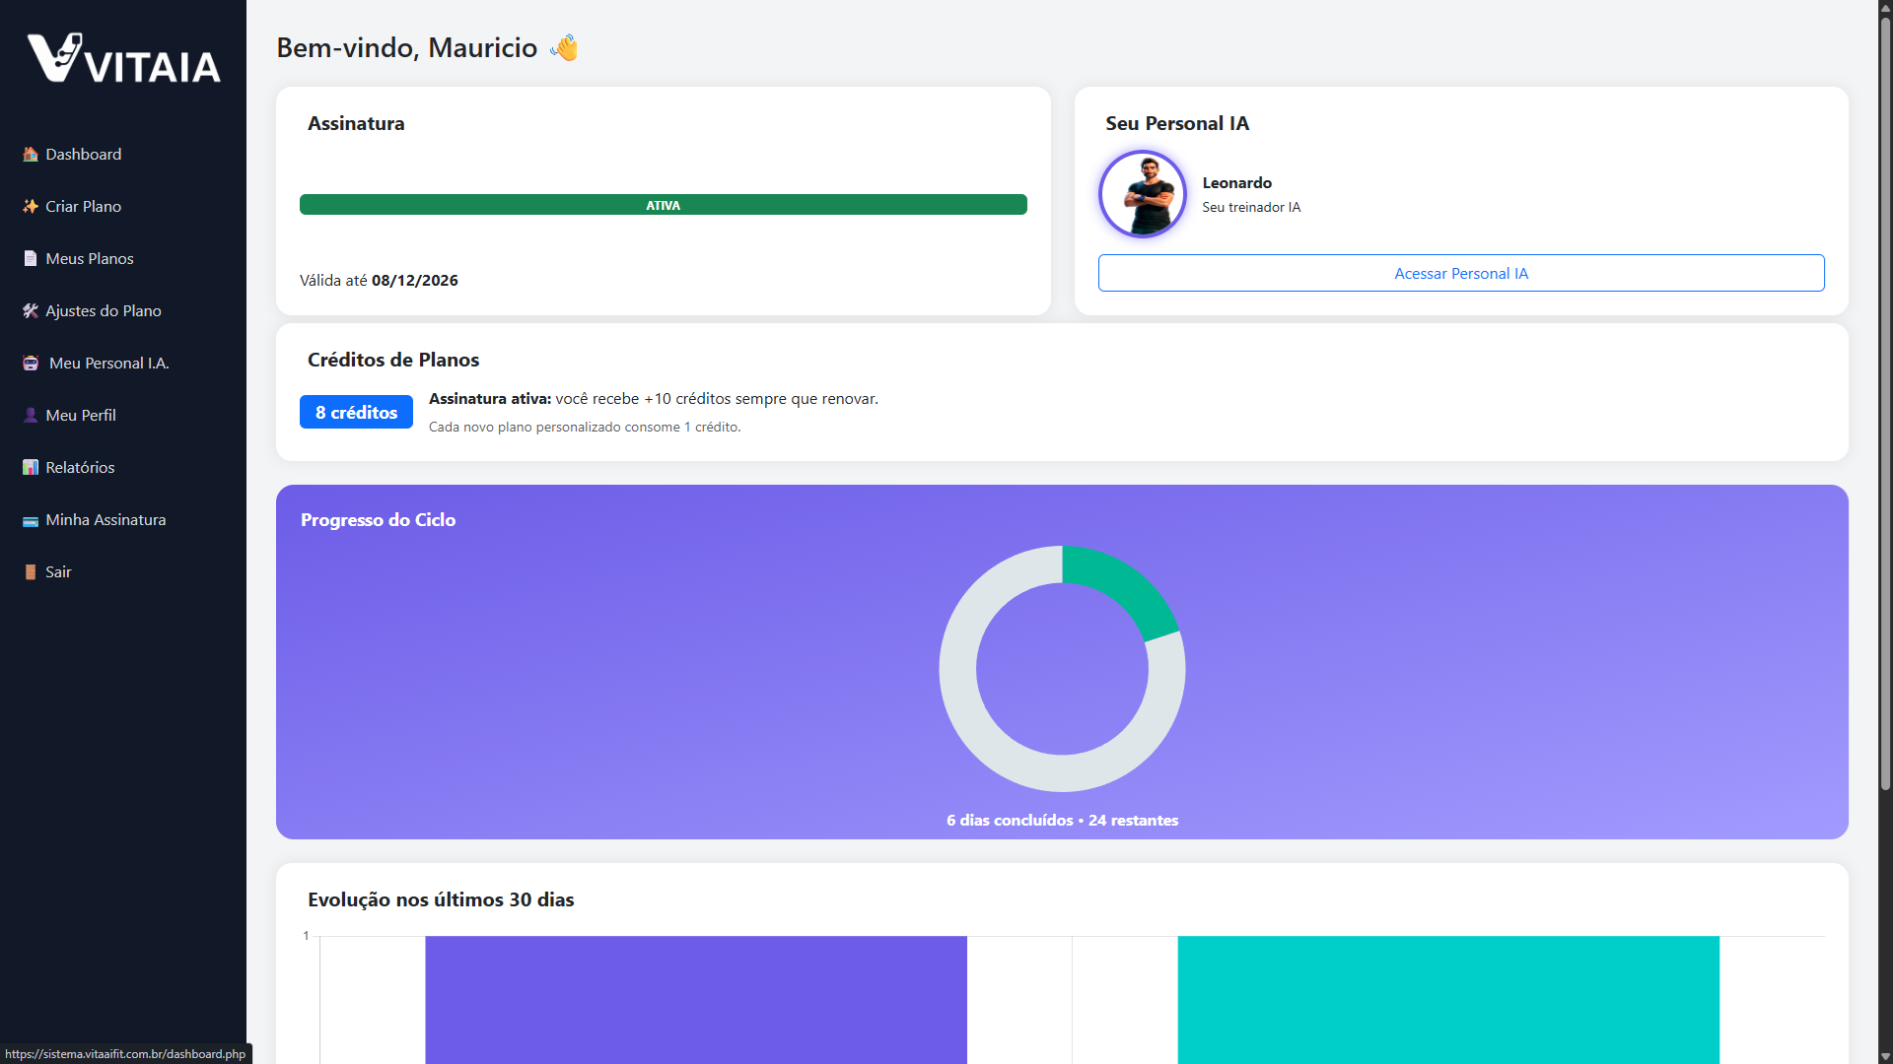Click the Meu Personal I.A. robot icon
This screenshot has height=1064, width=1893.
[x=31, y=364]
